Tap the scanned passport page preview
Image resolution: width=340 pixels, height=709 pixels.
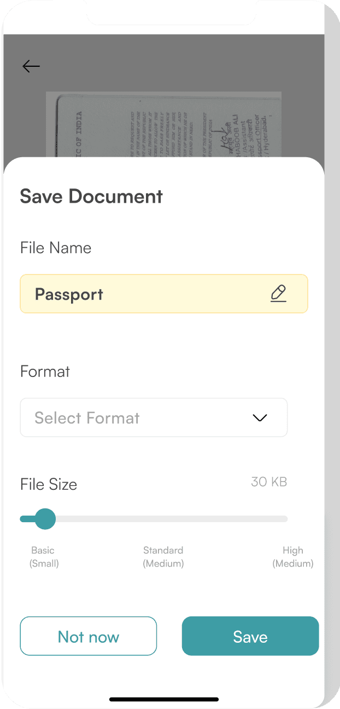(x=163, y=125)
